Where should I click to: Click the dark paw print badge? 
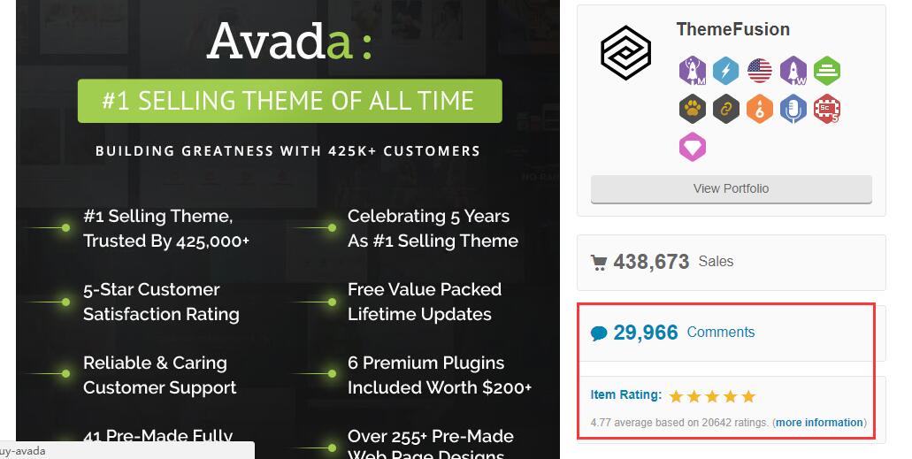(x=692, y=109)
